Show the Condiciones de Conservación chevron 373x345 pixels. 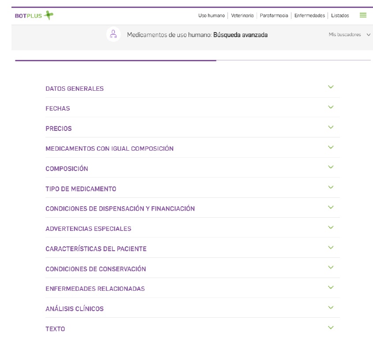click(x=331, y=267)
